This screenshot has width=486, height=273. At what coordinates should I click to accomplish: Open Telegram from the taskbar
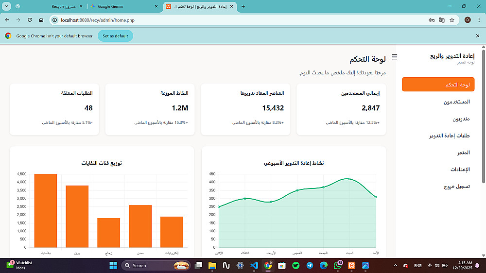(310, 266)
